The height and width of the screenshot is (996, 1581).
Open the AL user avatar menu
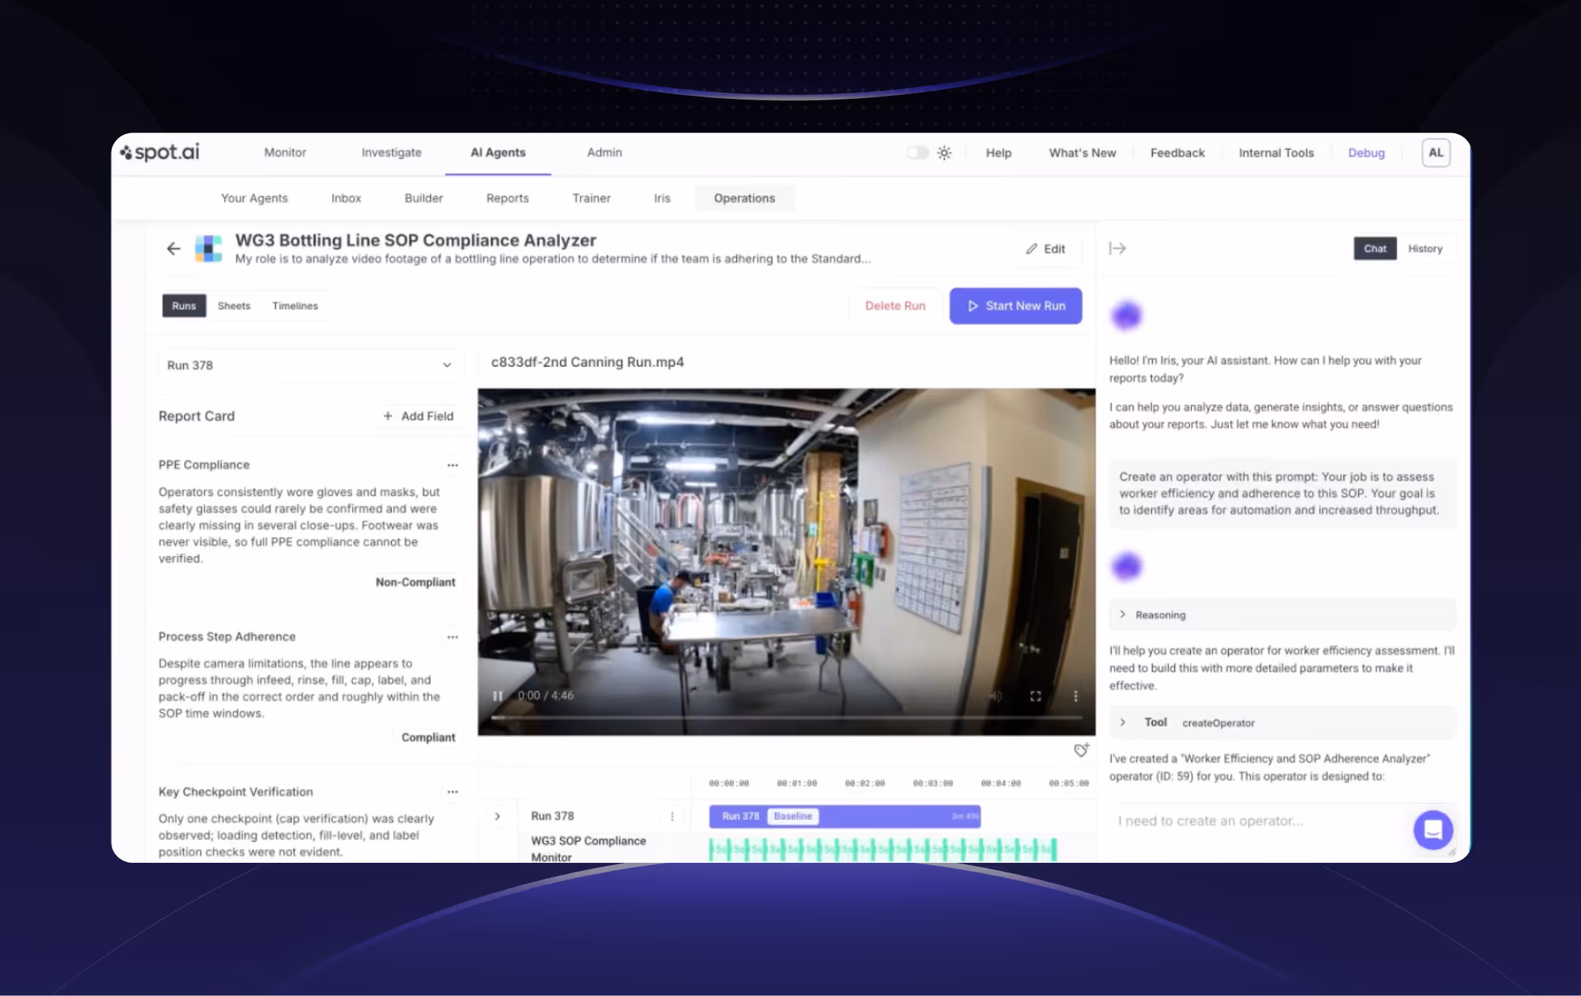click(1435, 153)
